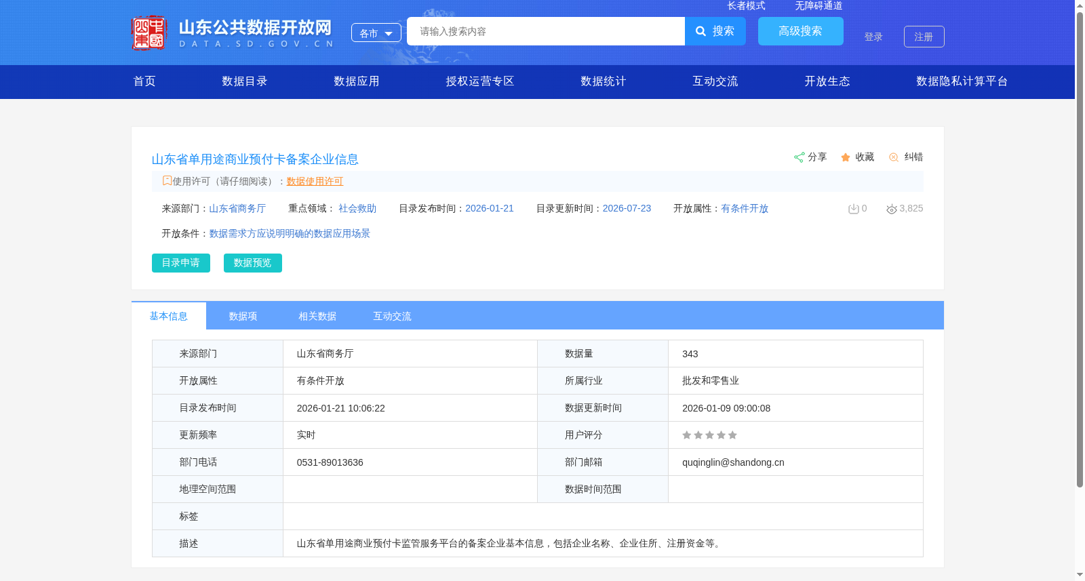Click the user rating stars
Viewport: 1085px width, 581px height.
709,435
